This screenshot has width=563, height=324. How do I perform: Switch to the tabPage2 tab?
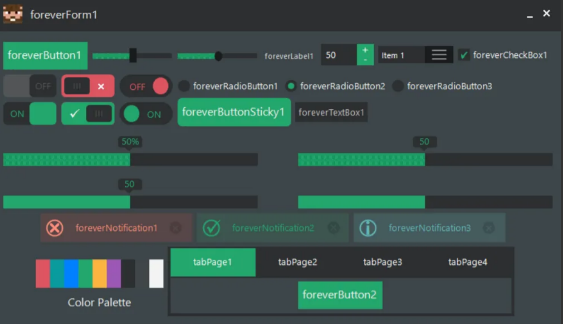(x=298, y=262)
